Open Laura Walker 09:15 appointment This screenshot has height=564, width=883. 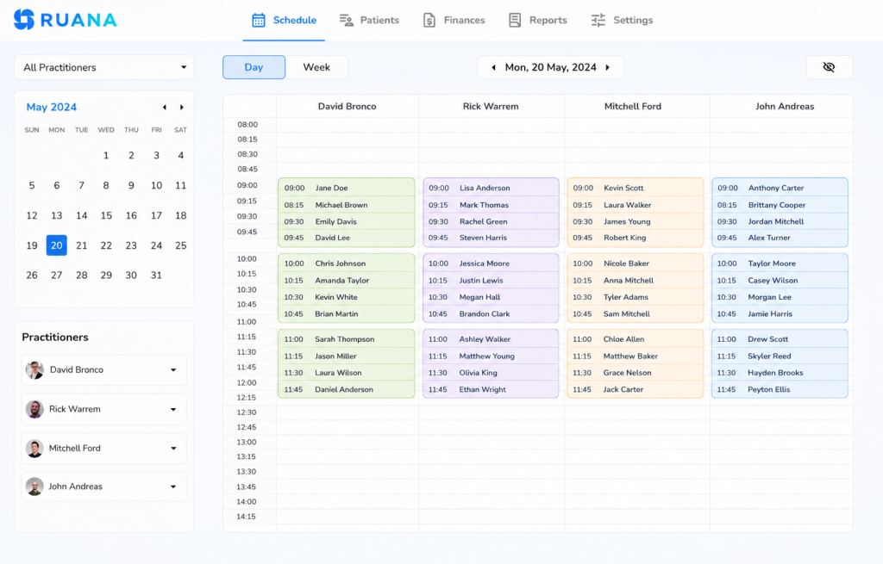pos(636,205)
